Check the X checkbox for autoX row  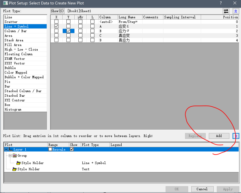coord(56,22)
